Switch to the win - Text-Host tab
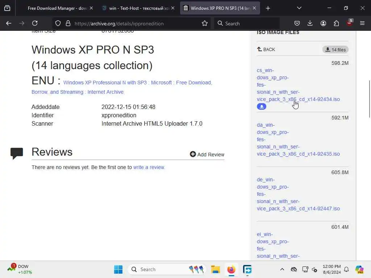Image resolution: width=371 pixels, height=278 pixels. [x=138, y=8]
